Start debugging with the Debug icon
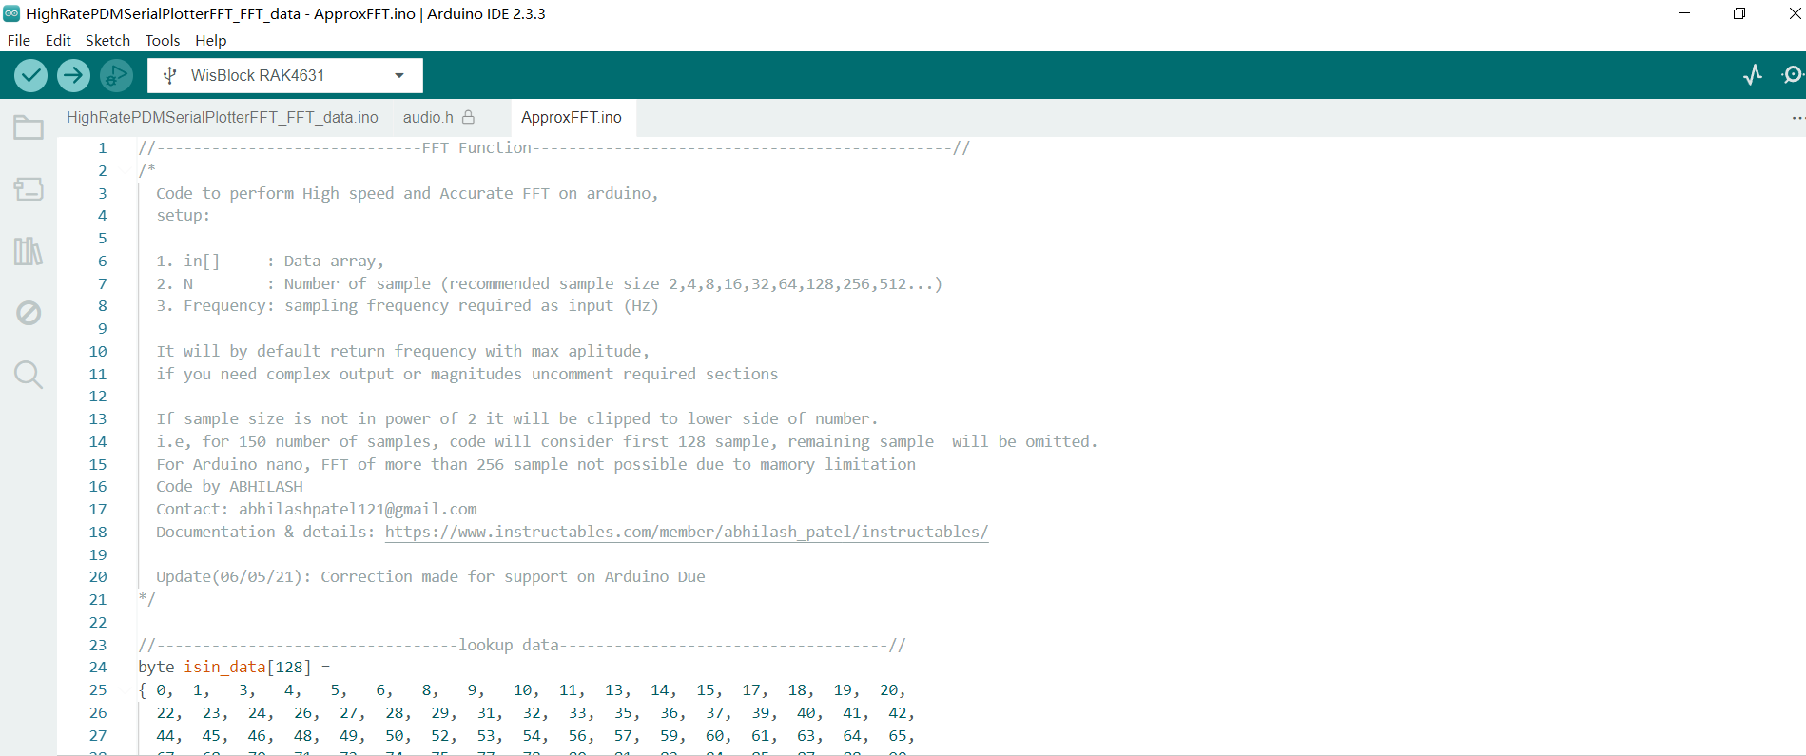 (116, 75)
